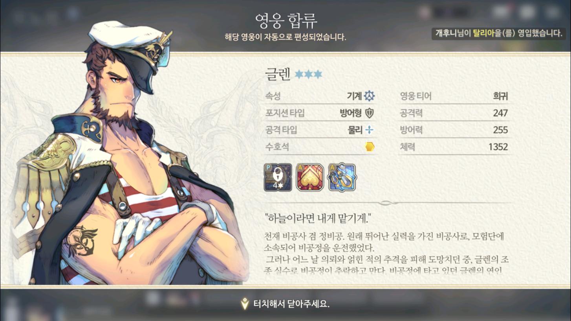Tap the gear icon beside 기계
The width and height of the screenshot is (571, 321).
tap(369, 96)
